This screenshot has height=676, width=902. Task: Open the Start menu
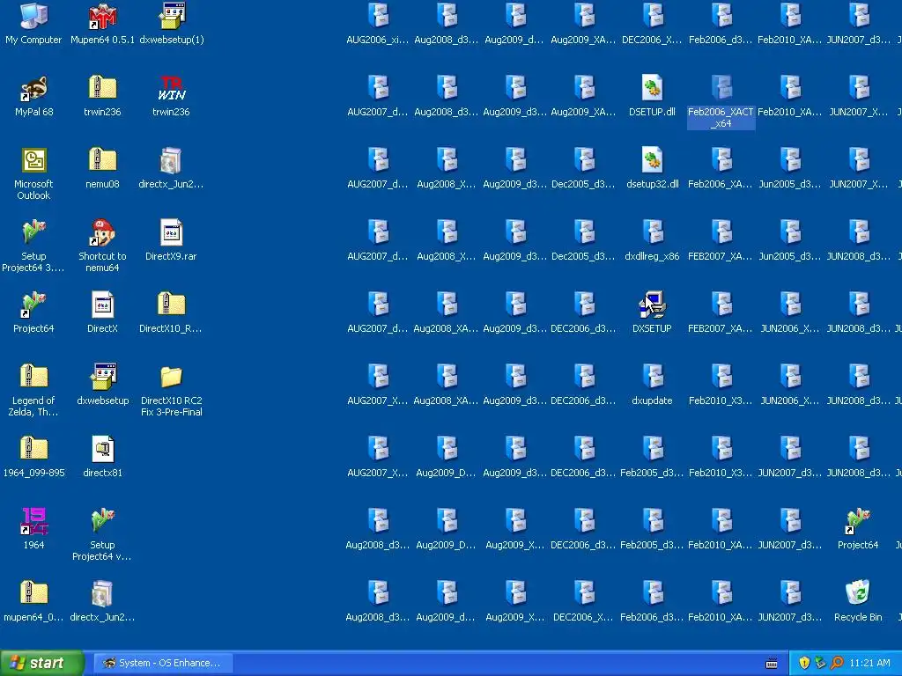pyautogui.click(x=42, y=664)
